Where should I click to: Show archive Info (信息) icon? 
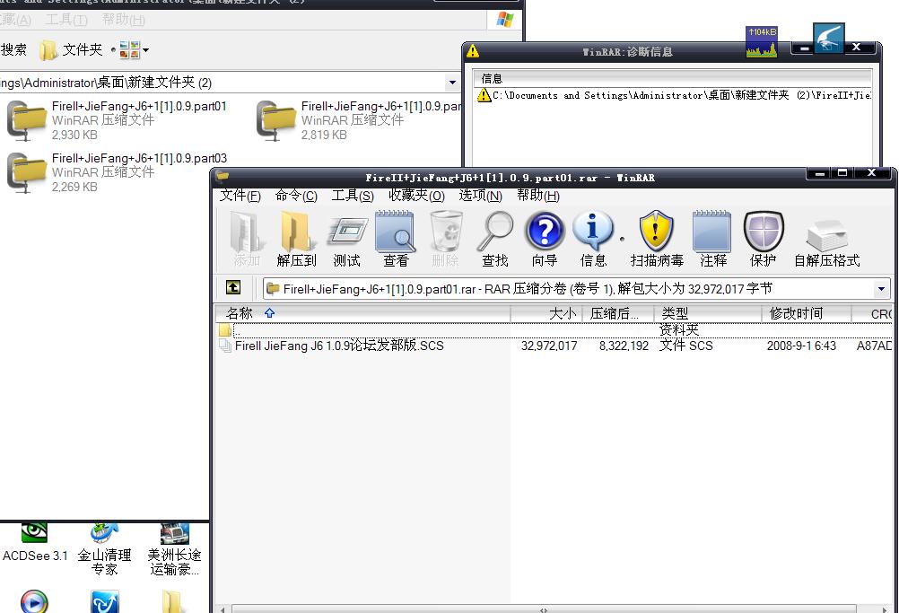(x=593, y=239)
